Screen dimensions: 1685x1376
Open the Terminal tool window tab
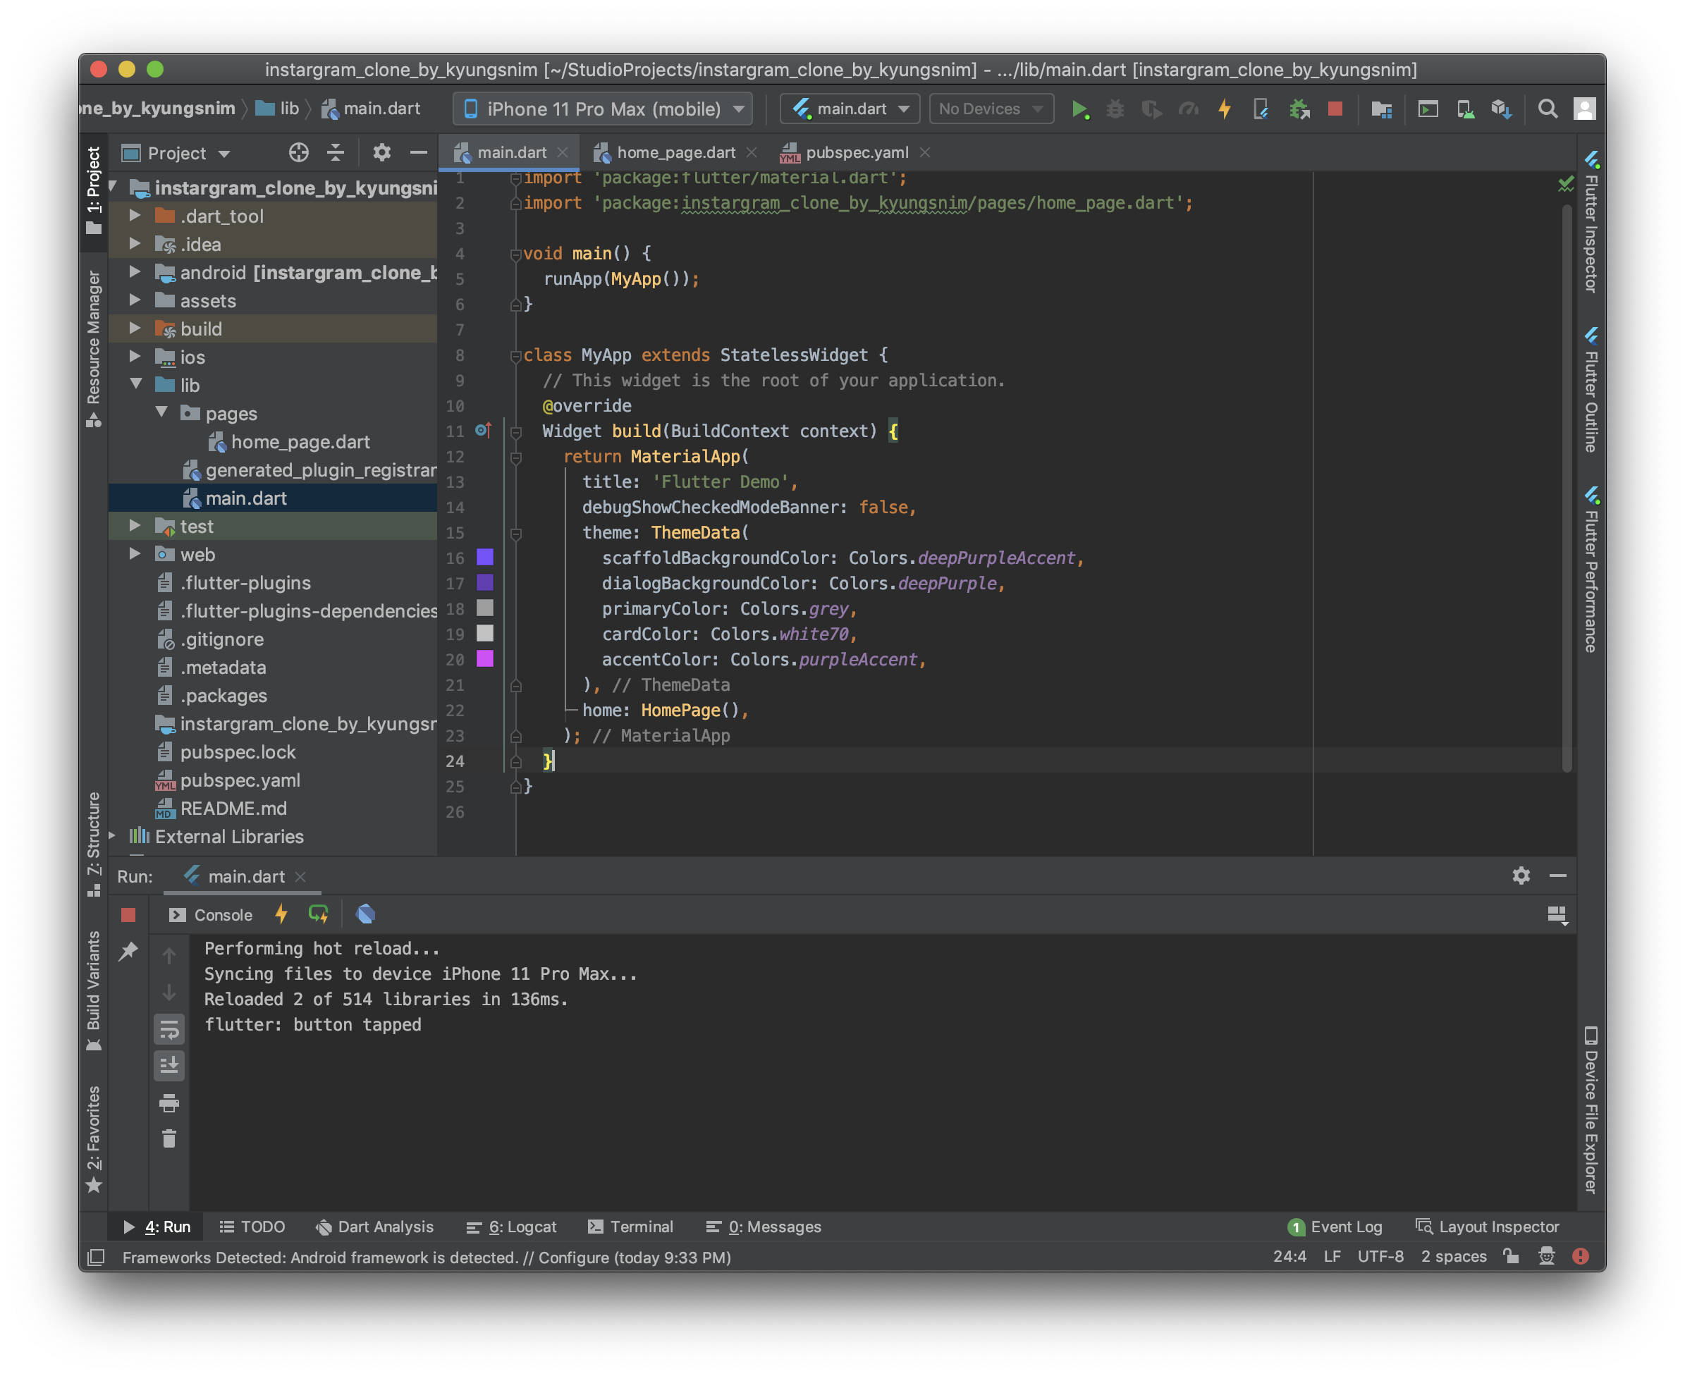(631, 1227)
